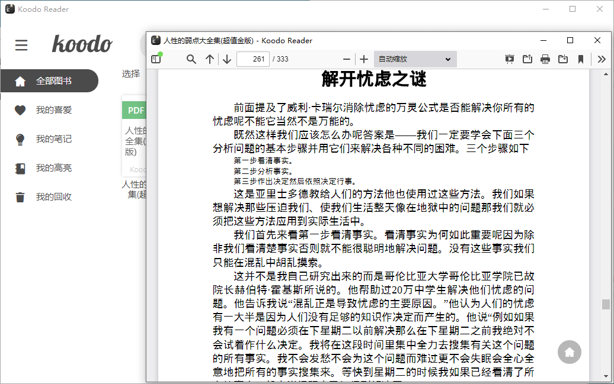Click the next page down arrow
The width and height of the screenshot is (614, 384).
tap(227, 59)
